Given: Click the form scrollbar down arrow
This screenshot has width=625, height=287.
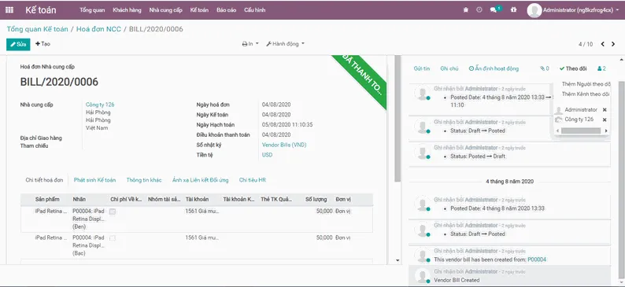Looking at the screenshot, I should 397,260.
